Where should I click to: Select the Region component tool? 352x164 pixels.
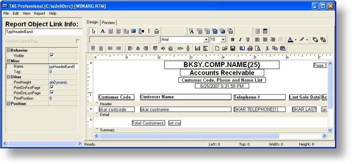[x=258, y=31]
